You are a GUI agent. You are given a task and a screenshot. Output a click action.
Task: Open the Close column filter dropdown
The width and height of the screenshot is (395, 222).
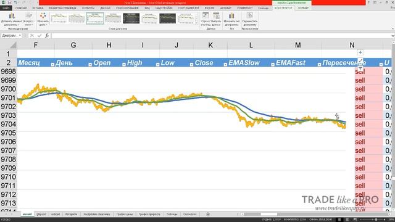pos(225,64)
